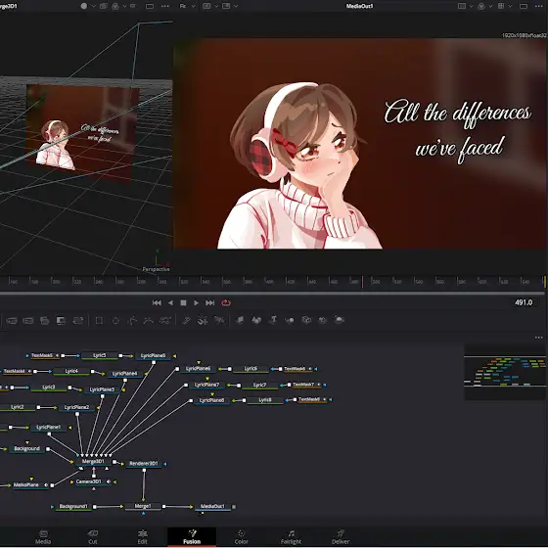Select the Merge1 node

(143, 506)
